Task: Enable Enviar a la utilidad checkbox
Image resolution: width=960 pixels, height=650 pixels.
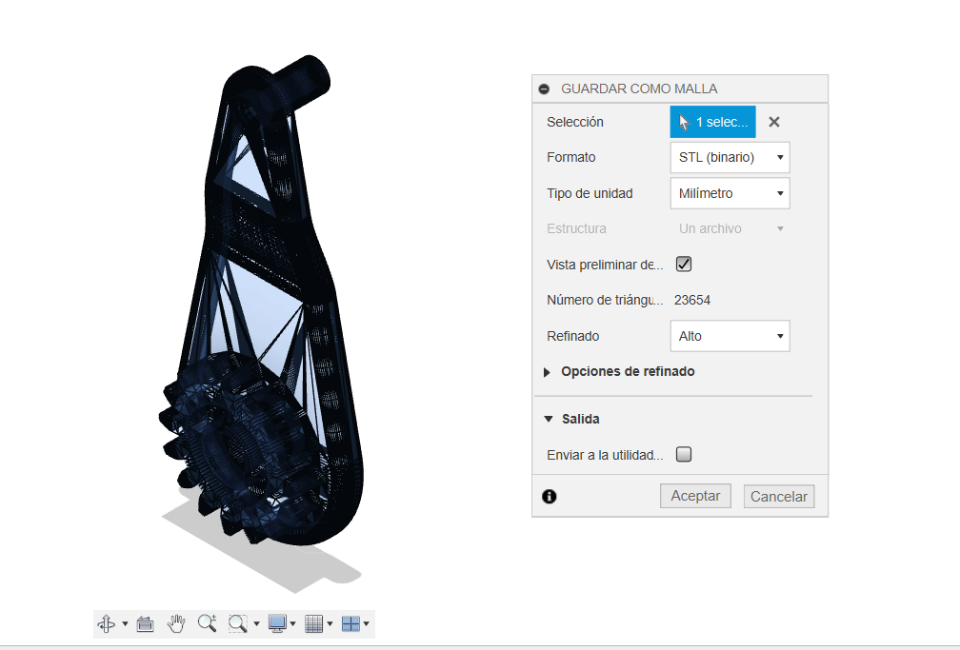Action: coord(684,454)
